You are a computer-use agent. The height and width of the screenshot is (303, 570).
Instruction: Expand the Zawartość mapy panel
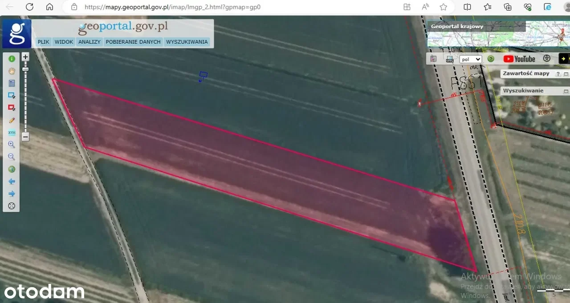566,74
